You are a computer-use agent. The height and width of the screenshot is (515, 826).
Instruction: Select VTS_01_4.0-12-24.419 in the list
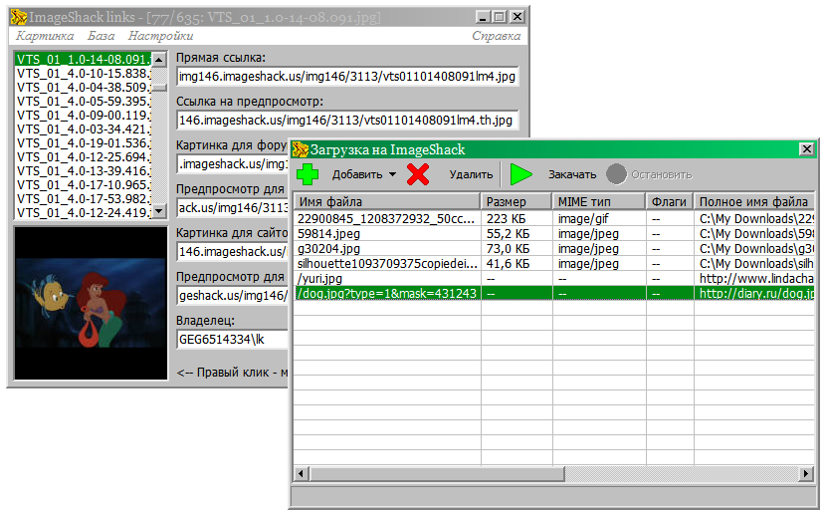(84, 212)
